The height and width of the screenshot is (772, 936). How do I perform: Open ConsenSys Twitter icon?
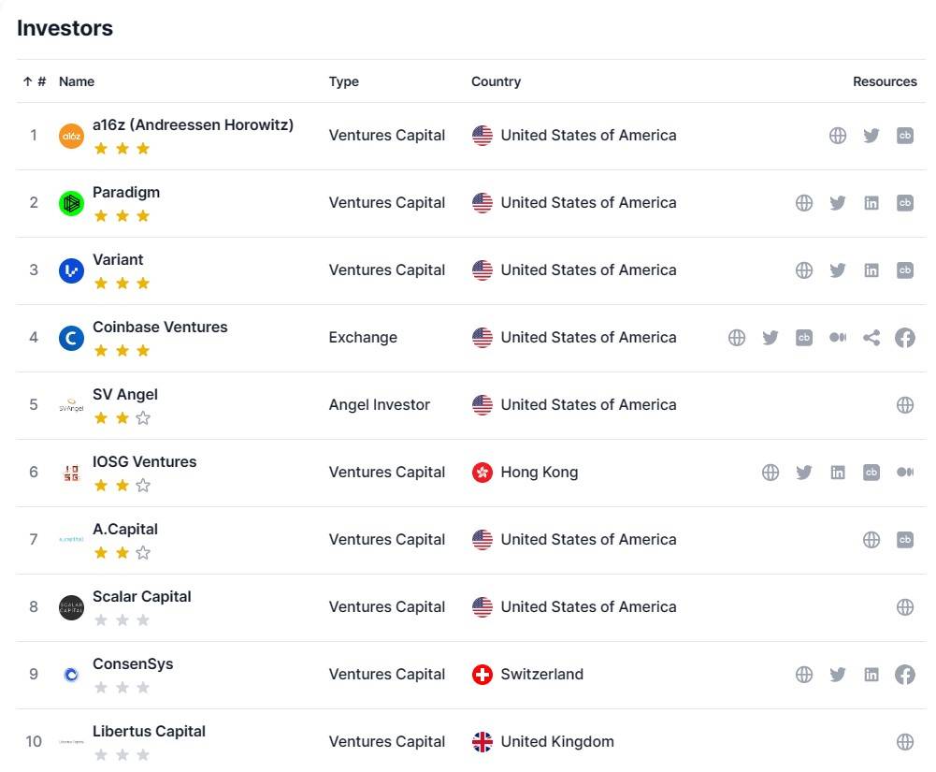point(838,675)
